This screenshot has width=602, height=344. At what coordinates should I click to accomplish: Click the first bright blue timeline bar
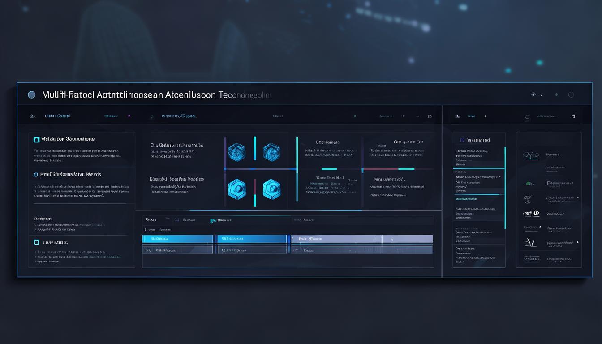point(177,239)
